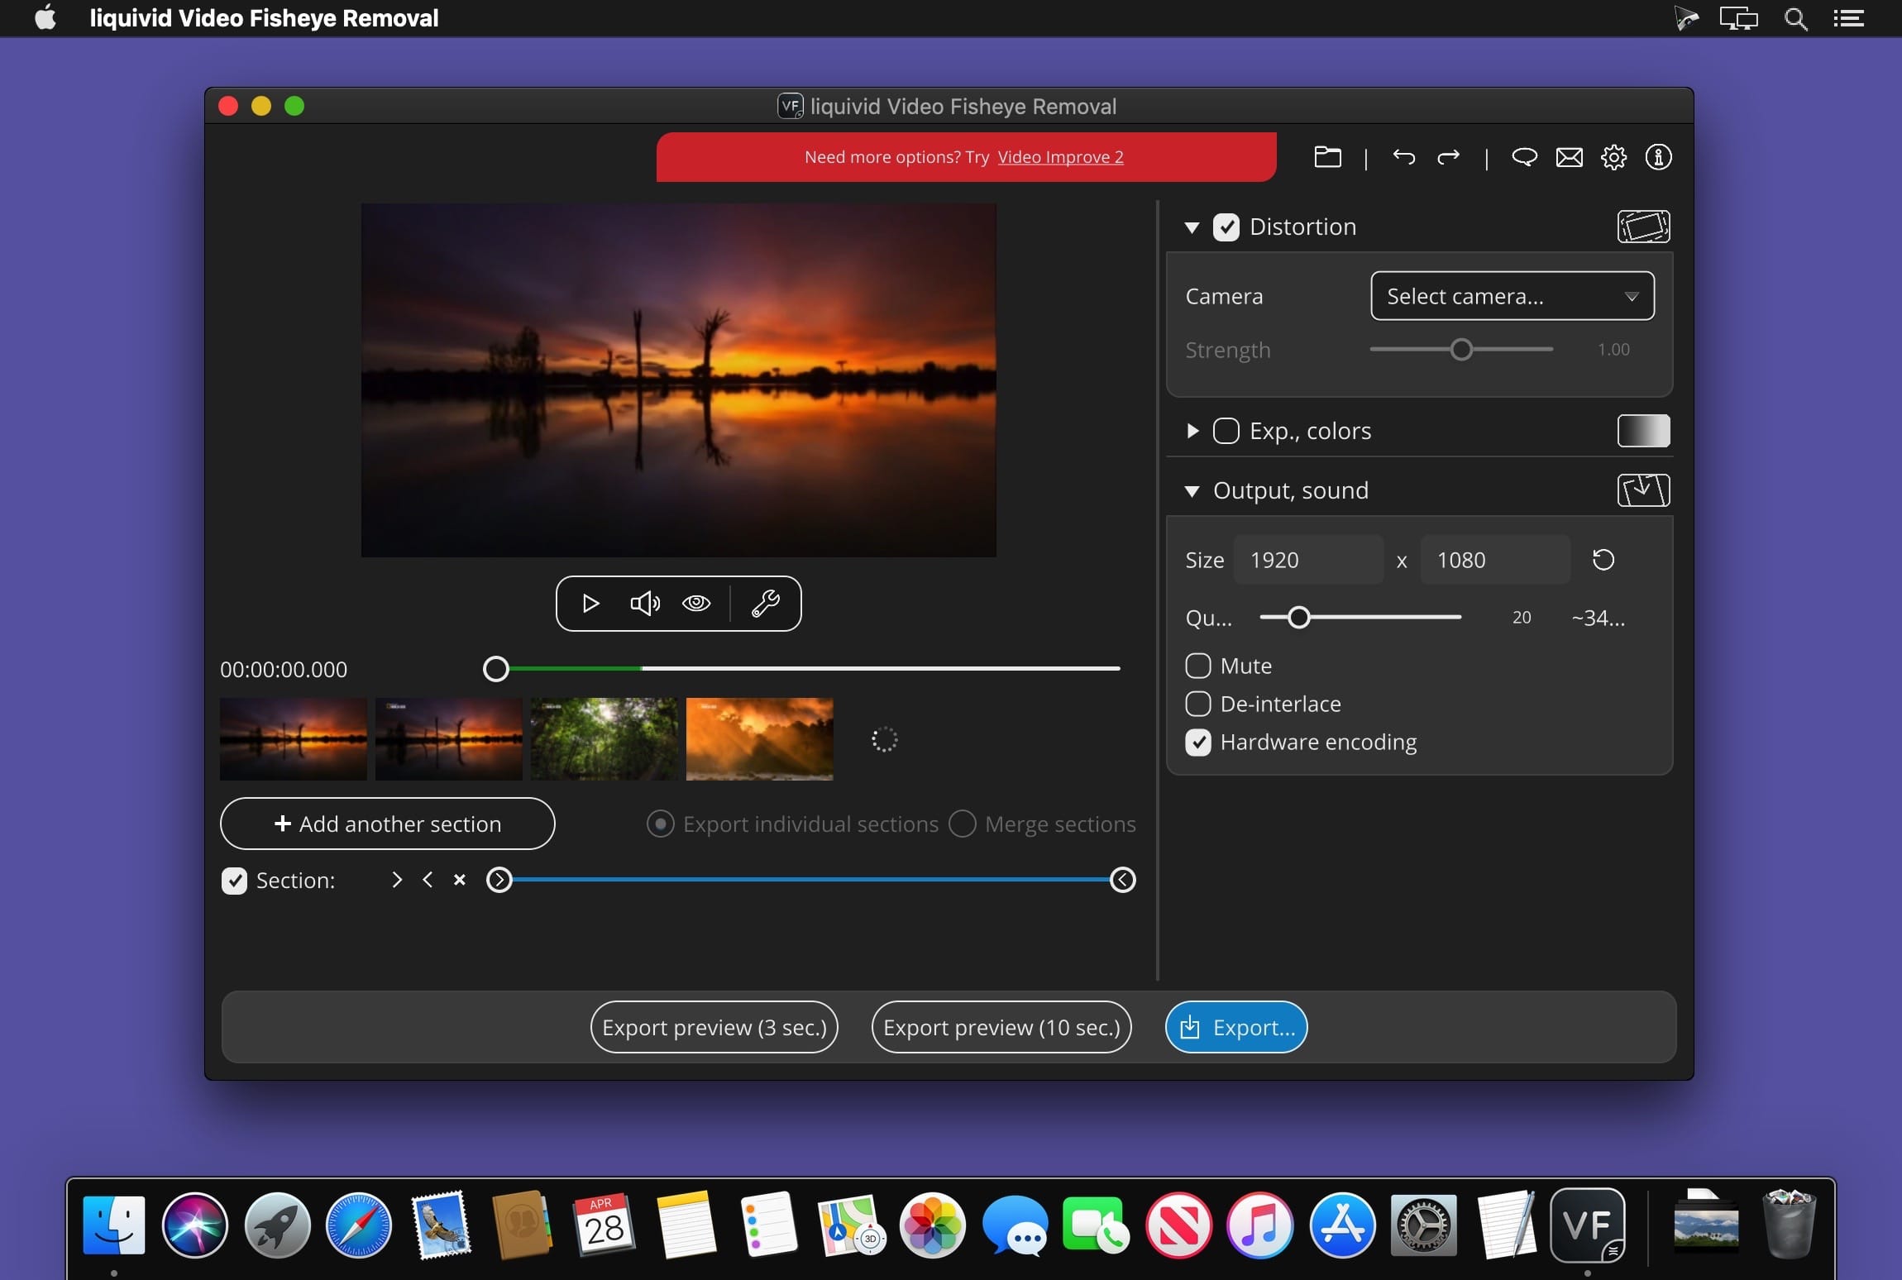The width and height of the screenshot is (1902, 1280).
Task: Click the eye preview toggle icon
Action: click(697, 603)
